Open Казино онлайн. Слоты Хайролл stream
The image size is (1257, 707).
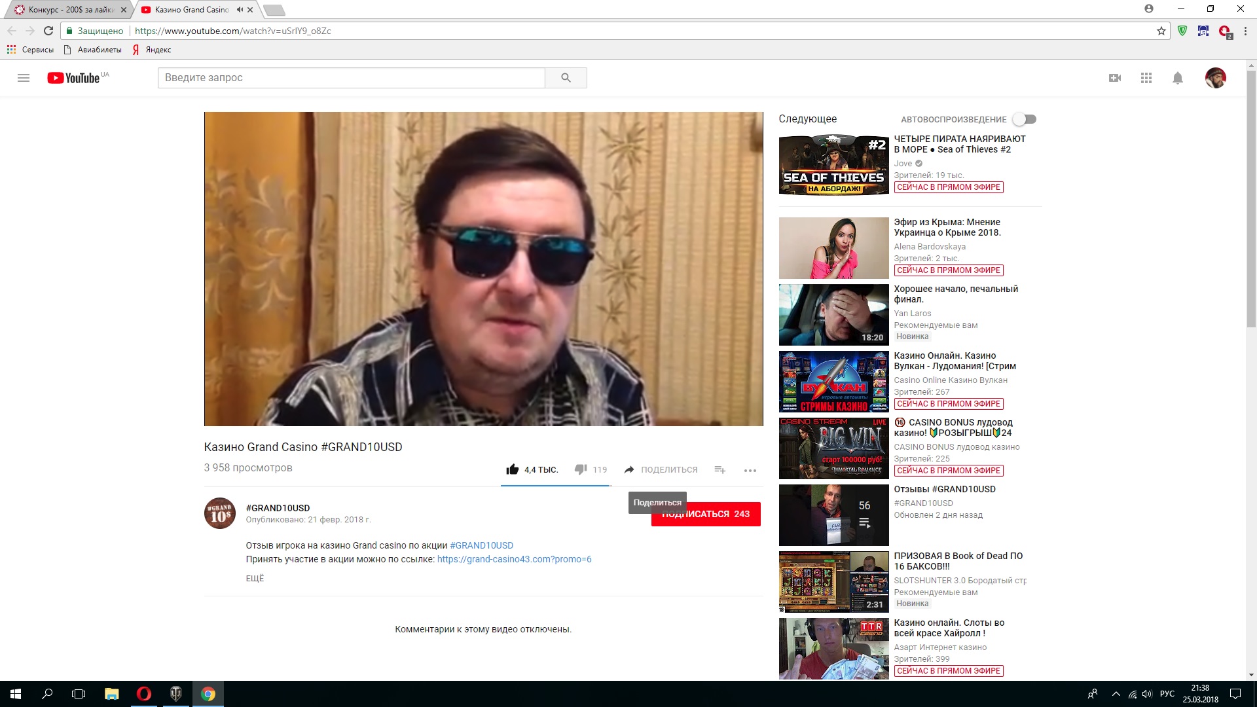pos(833,649)
